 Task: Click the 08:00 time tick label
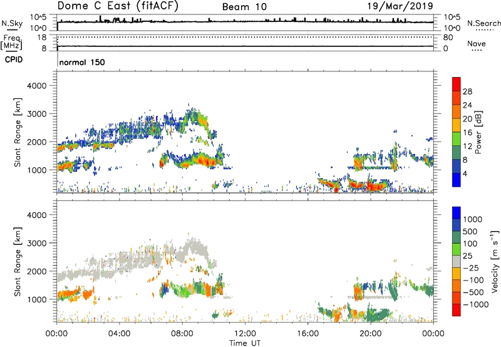[x=182, y=334]
